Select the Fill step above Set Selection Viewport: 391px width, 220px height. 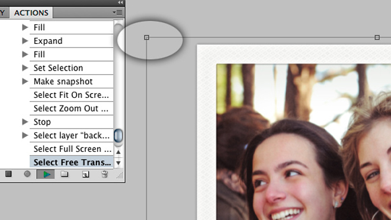click(x=71, y=54)
